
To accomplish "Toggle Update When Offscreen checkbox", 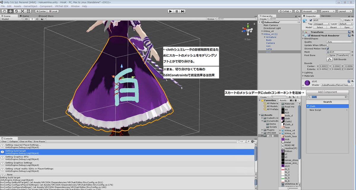I will click(328, 45).
